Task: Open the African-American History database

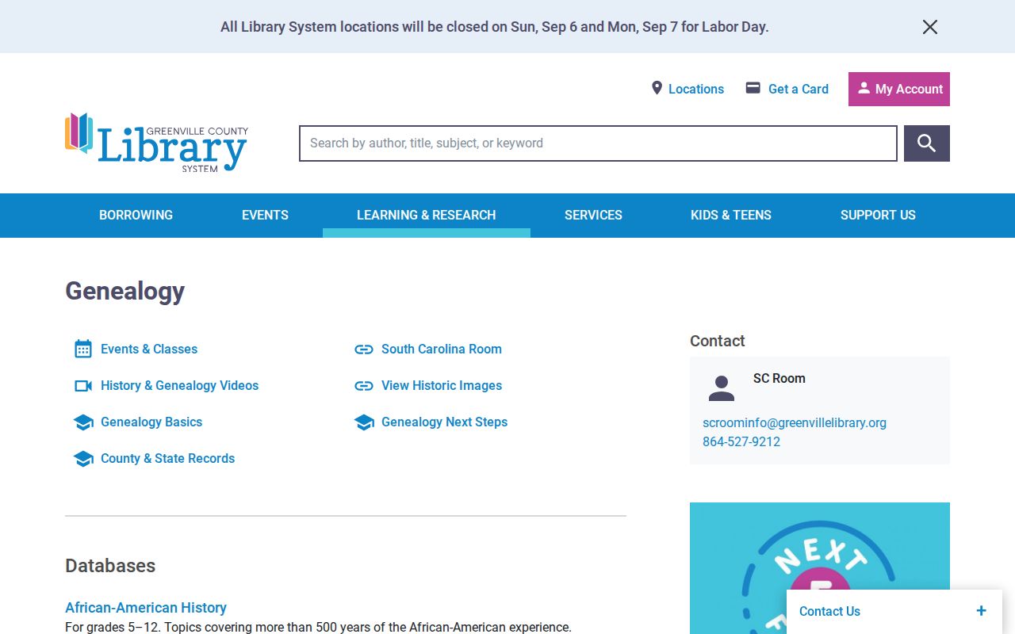Action: (146, 608)
